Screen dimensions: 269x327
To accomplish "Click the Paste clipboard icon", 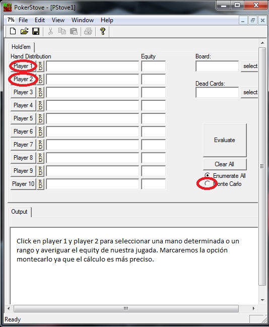I will pyautogui.click(x=74, y=31).
